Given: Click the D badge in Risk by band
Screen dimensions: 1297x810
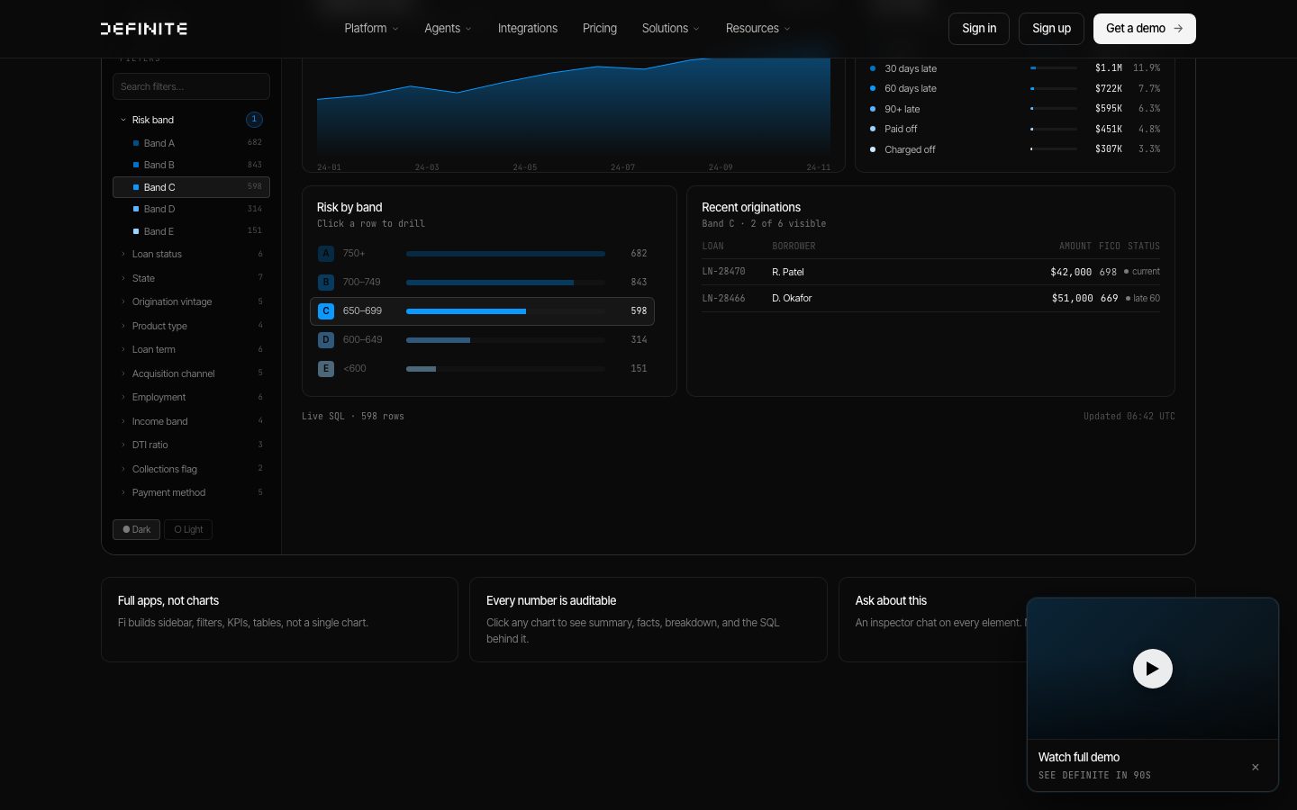Looking at the screenshot, I should click(x=326, y=340).
